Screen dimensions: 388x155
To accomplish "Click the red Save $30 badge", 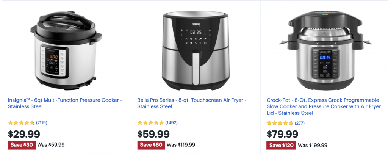I will (x=22, y=145).
